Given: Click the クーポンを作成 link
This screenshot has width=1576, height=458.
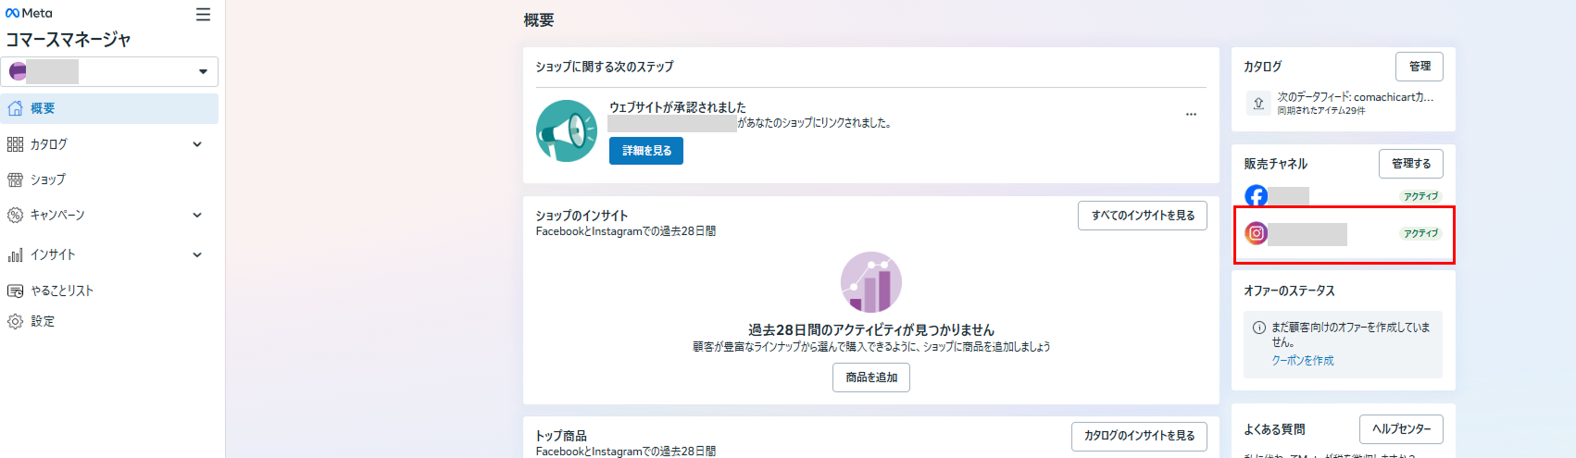Looking at the screenshot, I should [1302, 361].
